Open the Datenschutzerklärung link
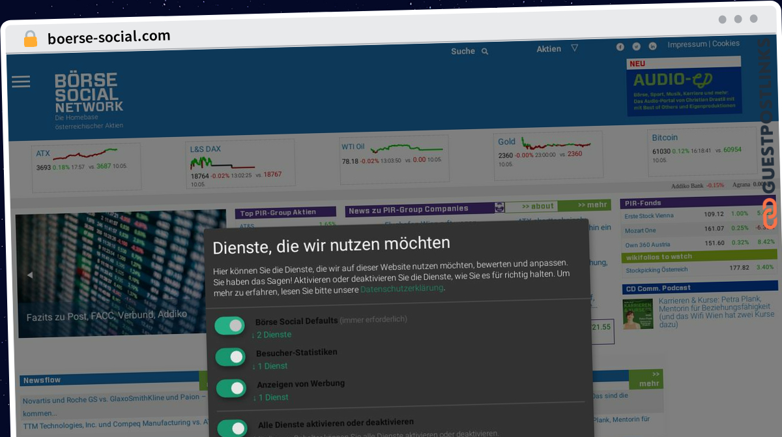The height and width of the screenshot is (437, 782). pos(401,288)
